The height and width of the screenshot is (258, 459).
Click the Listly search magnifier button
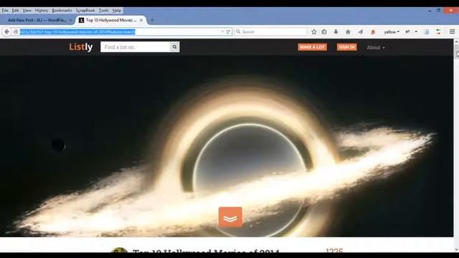[x=175, y=47]
